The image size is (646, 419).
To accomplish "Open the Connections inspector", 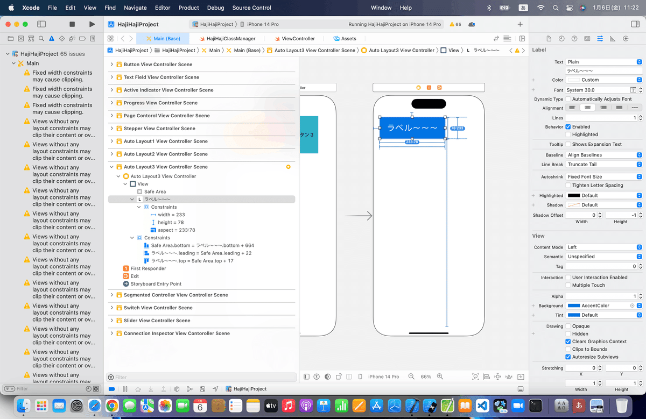I will point(626,39).
